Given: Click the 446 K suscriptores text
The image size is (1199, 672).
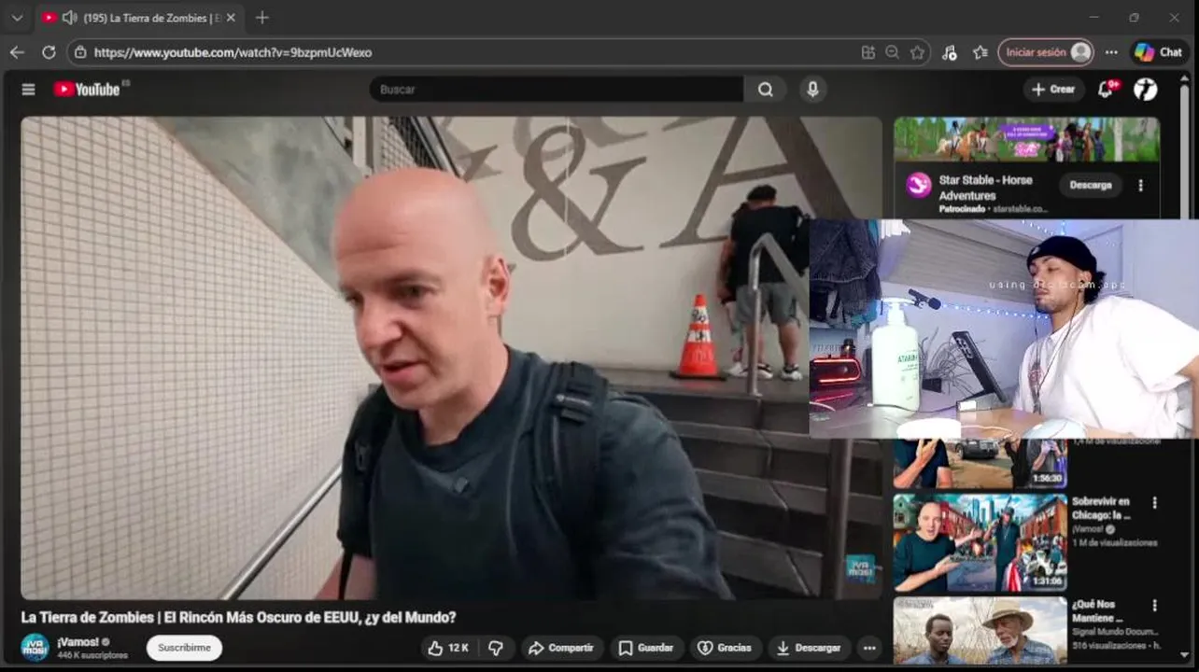Looking at the screenshot, I should pyautogui.click(x=92, y=655).
